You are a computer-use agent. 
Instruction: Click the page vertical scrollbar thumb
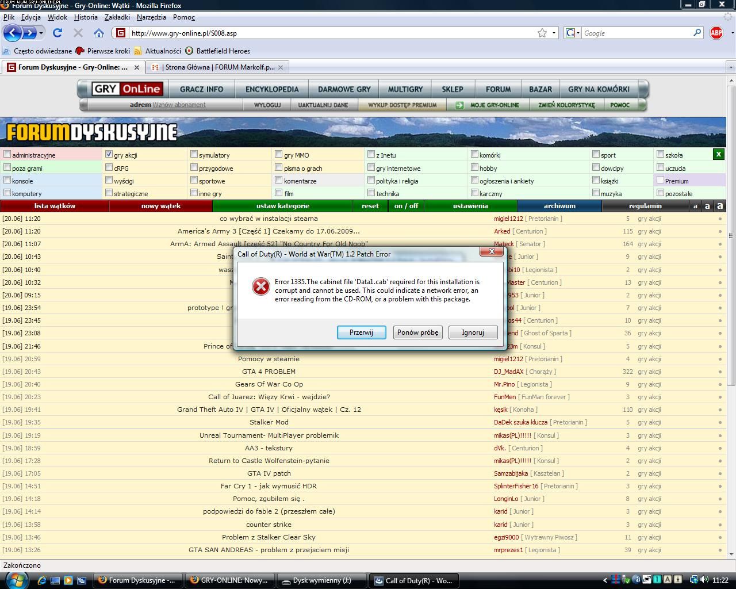pyautogui.click(x=731, y=236)
